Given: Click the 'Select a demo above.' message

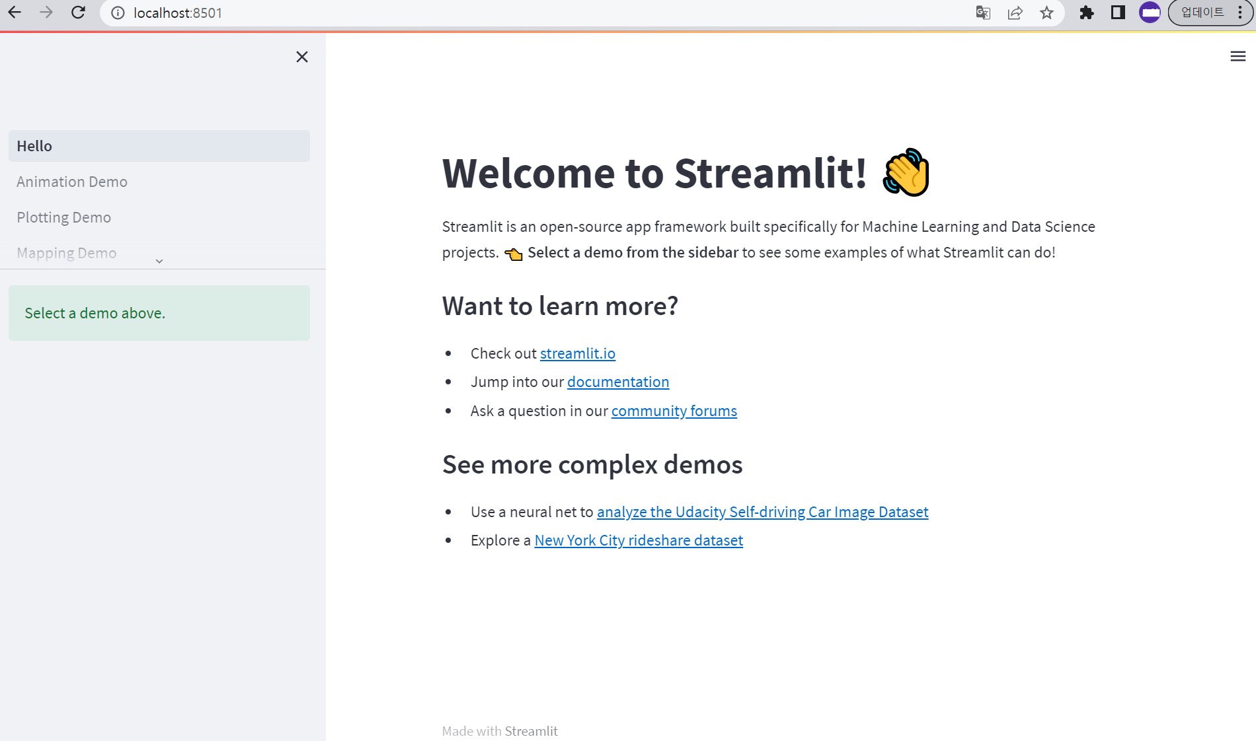Looking at the screenshot, I should [159, 313].
